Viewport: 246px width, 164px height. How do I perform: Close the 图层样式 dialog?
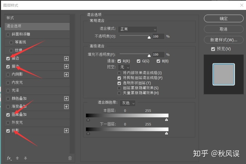[x=242, y=5]
